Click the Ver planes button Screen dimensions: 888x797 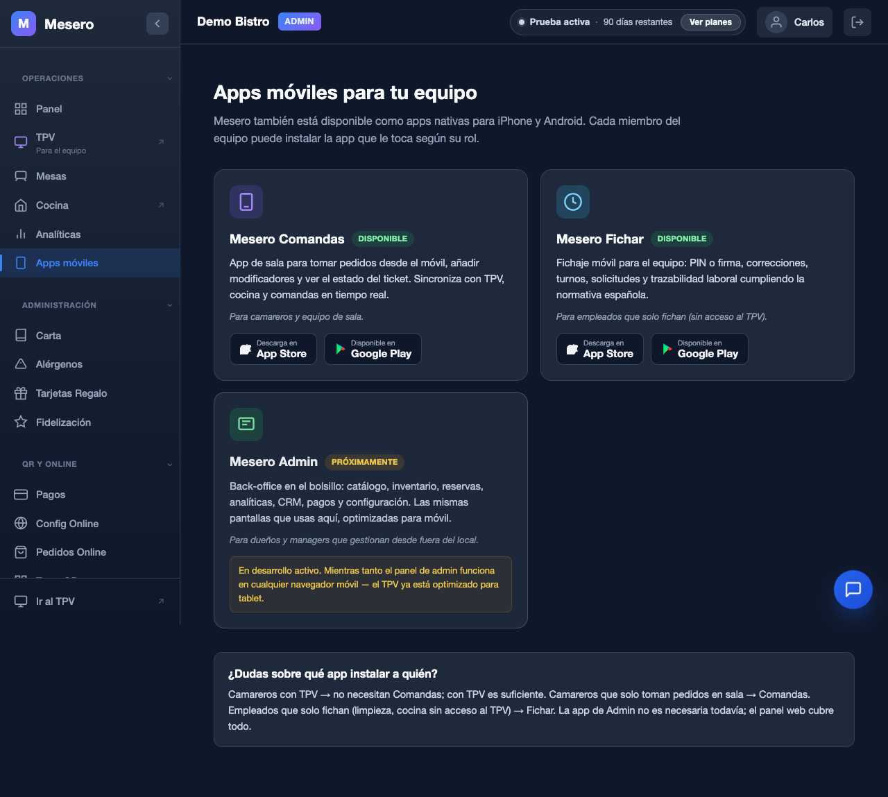pos(710,22)
